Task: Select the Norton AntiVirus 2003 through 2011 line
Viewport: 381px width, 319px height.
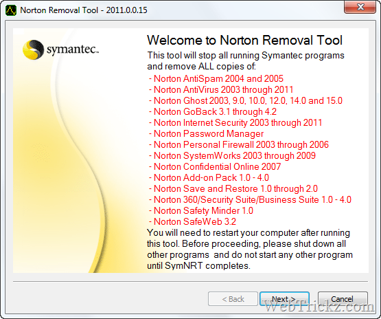Action: click(x=221, y=89)
